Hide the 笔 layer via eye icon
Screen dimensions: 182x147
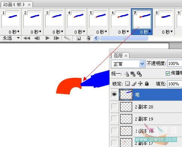(x=114, y=94)
